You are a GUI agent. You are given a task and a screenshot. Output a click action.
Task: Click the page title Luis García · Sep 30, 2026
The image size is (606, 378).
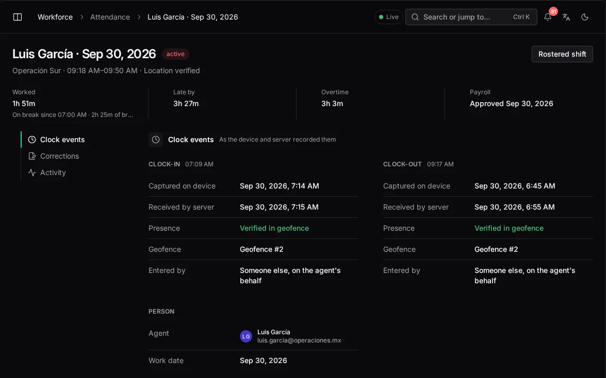(x=84, y=54)
